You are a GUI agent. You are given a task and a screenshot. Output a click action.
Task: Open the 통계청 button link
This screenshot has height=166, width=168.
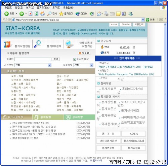point(108,134)
